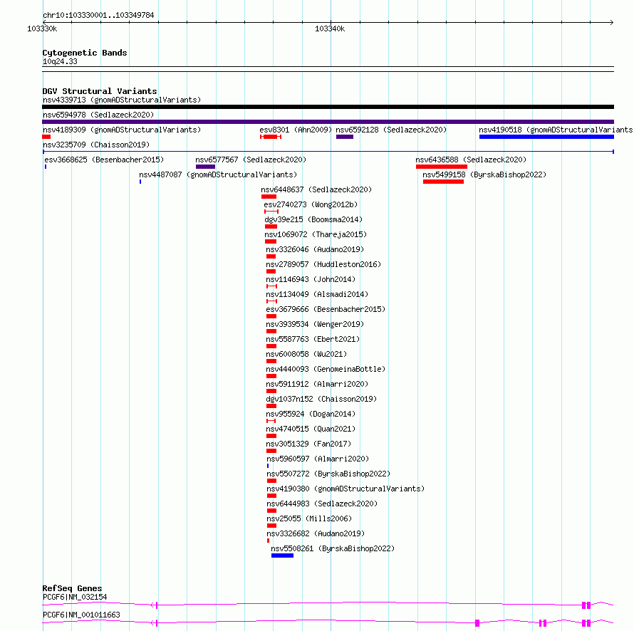Open dgv39e215 (Boomsma2014) label
634x631 pixels.
313,219
